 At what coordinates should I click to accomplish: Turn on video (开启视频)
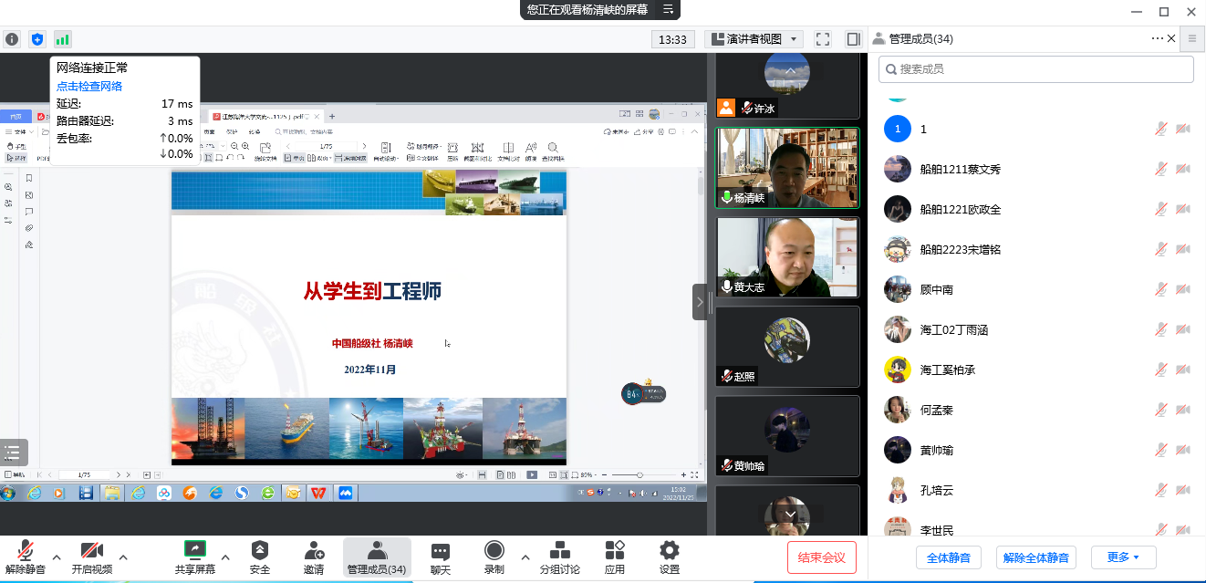(x=91, y=551)
